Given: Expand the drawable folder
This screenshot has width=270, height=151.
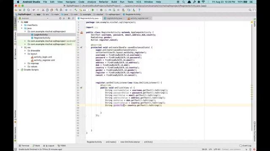Looking at the screenshot, I should click(25, 51).
